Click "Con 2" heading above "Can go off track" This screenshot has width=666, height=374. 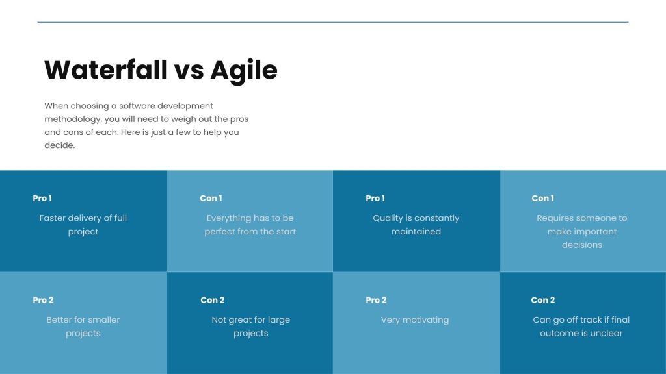click(x=543, y=300)
